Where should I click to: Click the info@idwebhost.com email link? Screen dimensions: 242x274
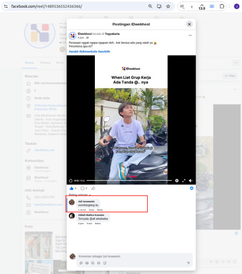[x=48, y=205]
